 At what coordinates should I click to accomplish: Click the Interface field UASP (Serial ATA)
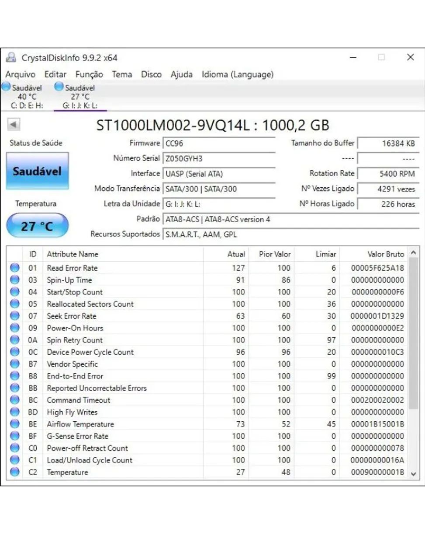219,174
